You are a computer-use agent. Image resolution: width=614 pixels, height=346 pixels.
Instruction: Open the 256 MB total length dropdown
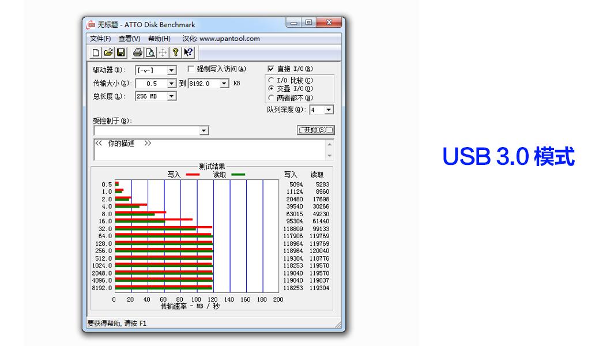pyautogui.click(x=171, y=96)
